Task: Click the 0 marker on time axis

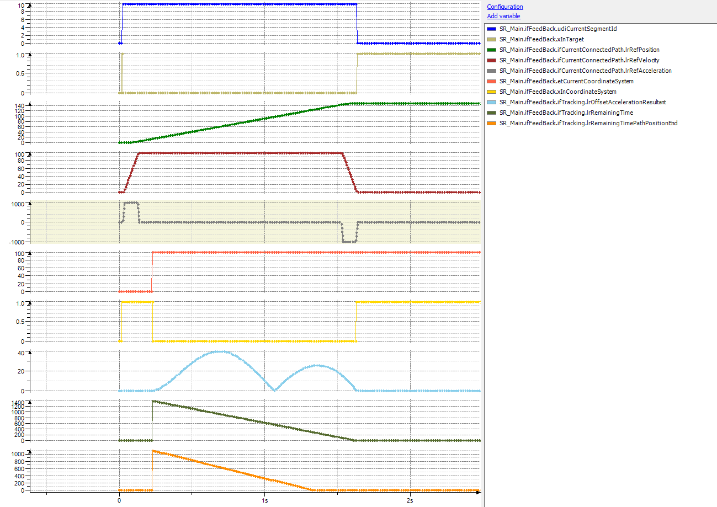Action: pyautogui.click(x=119, y=500)
